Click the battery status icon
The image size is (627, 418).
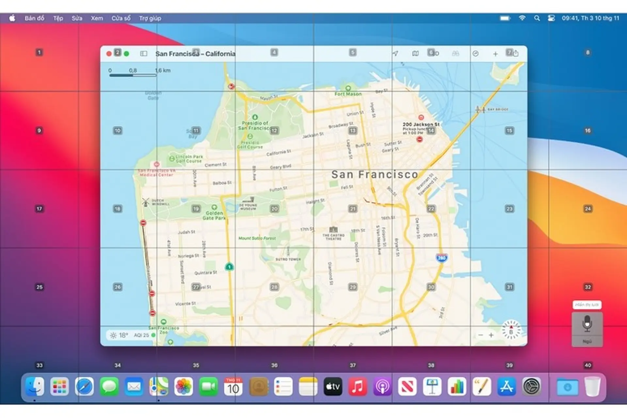coord(505,18)
